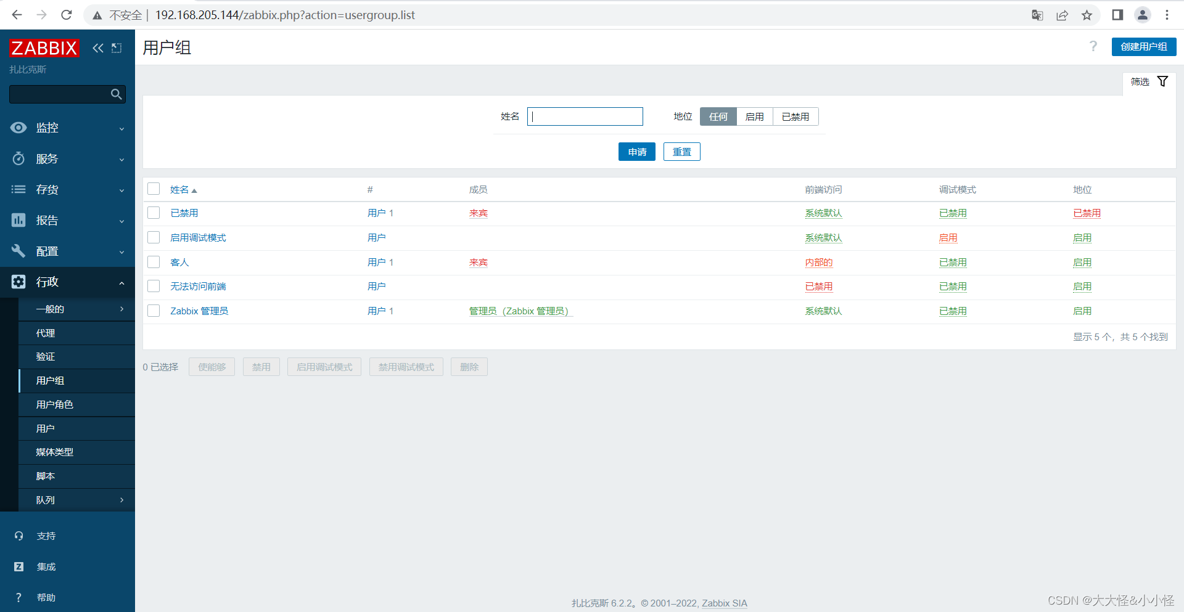Expand the 配置 menu chevron
The width and height of the screenshot is (1184, 612).
coord(121,252)
